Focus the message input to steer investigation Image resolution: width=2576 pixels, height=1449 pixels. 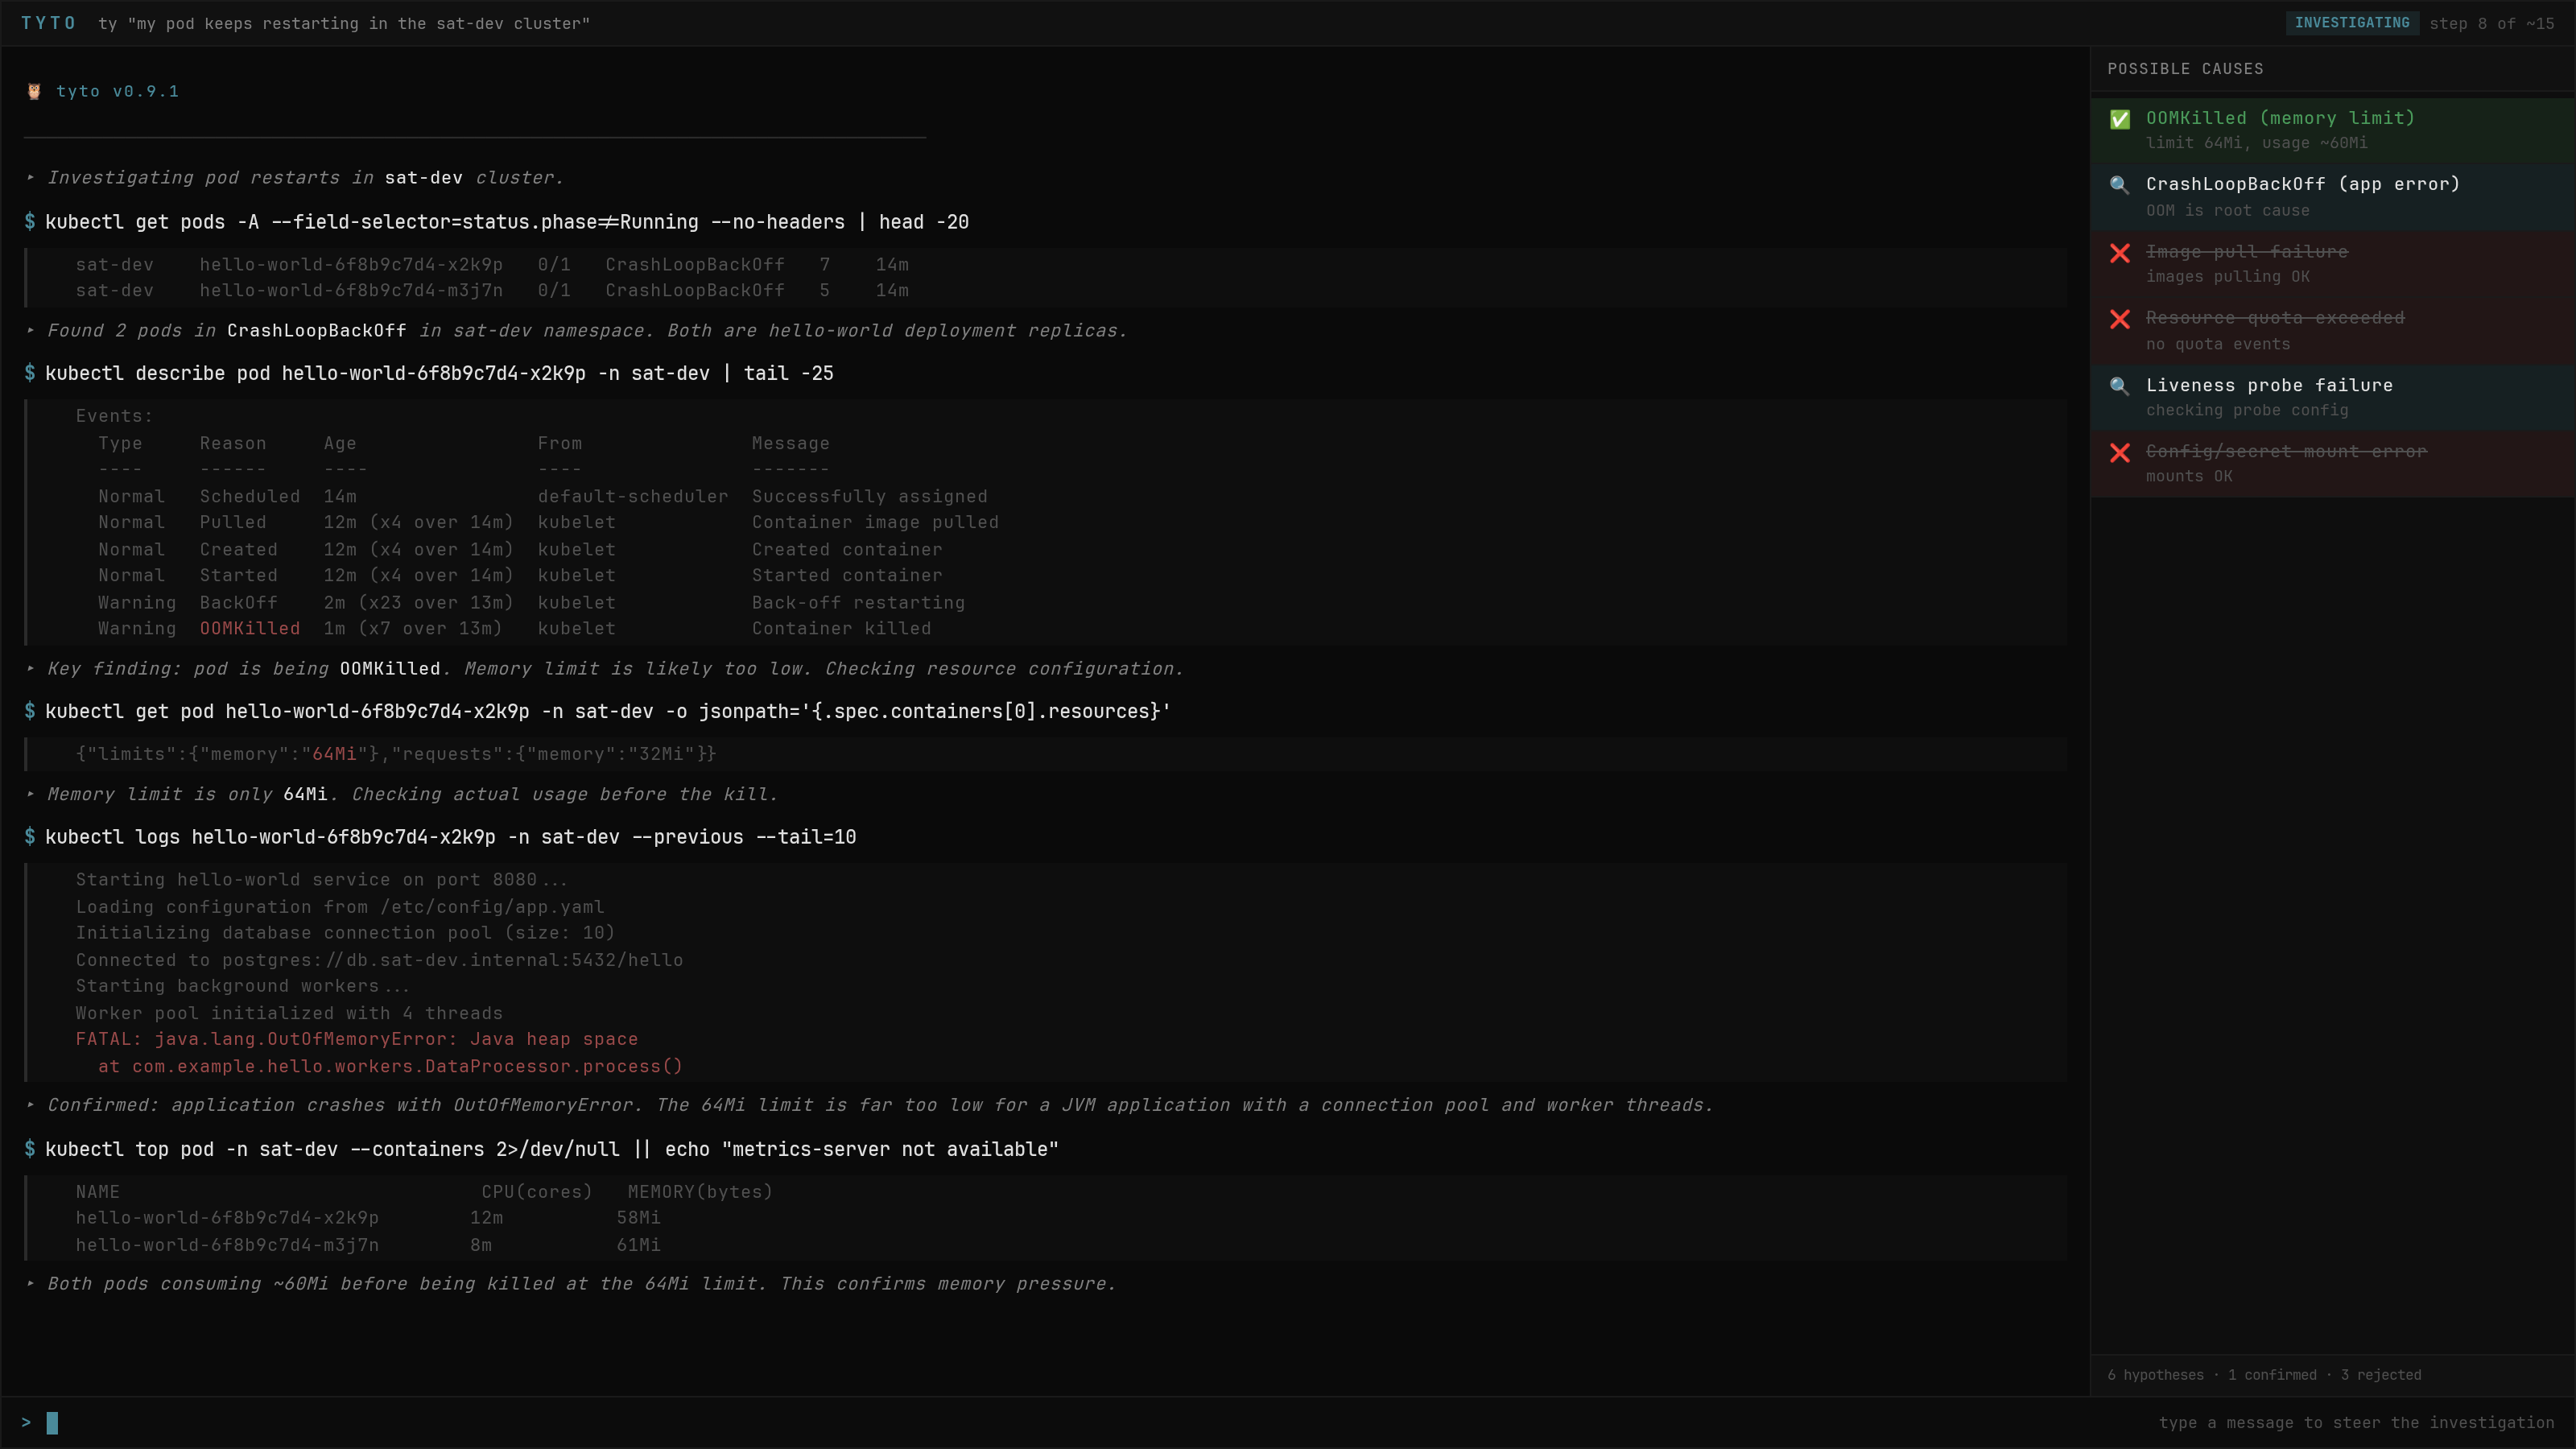(x=1000, y=1422)
